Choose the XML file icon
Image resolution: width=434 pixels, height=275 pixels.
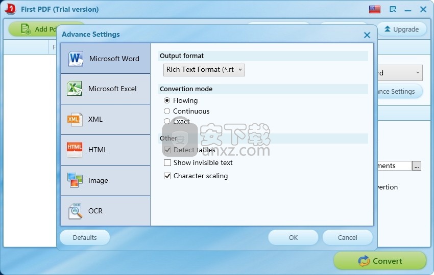(x=75, y=119)
